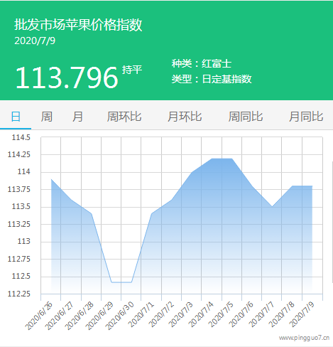
Task: Switch to the 周 weekly tab
Action: (x=47, y=117)
